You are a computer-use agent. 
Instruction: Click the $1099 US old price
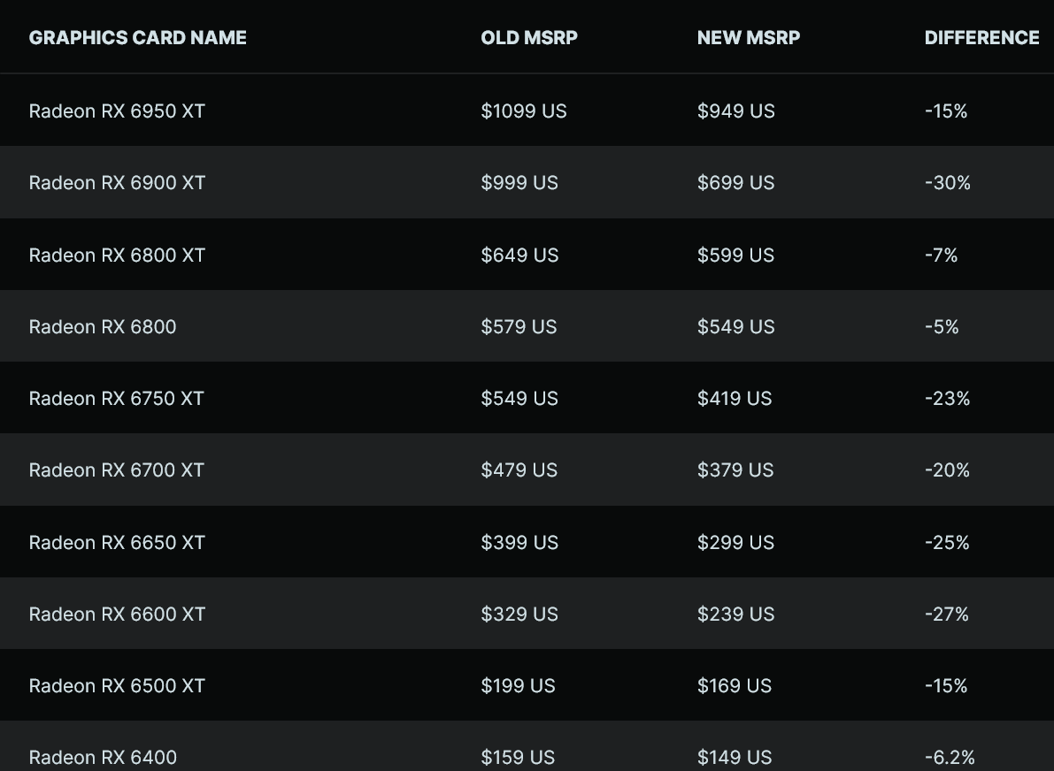point(523,111)
